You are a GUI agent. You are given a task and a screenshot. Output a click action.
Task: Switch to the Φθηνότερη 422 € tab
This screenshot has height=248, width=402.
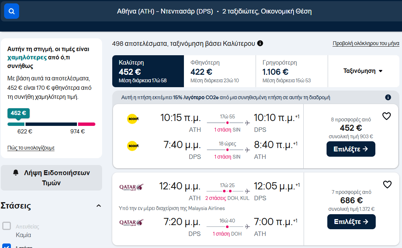point(220,71)
